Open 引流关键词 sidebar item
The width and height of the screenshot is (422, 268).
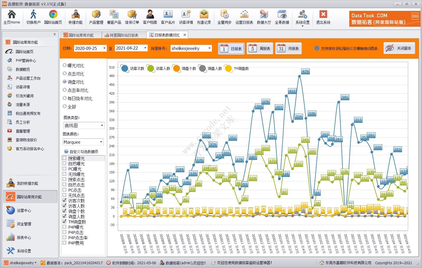(x=24, y=96)
